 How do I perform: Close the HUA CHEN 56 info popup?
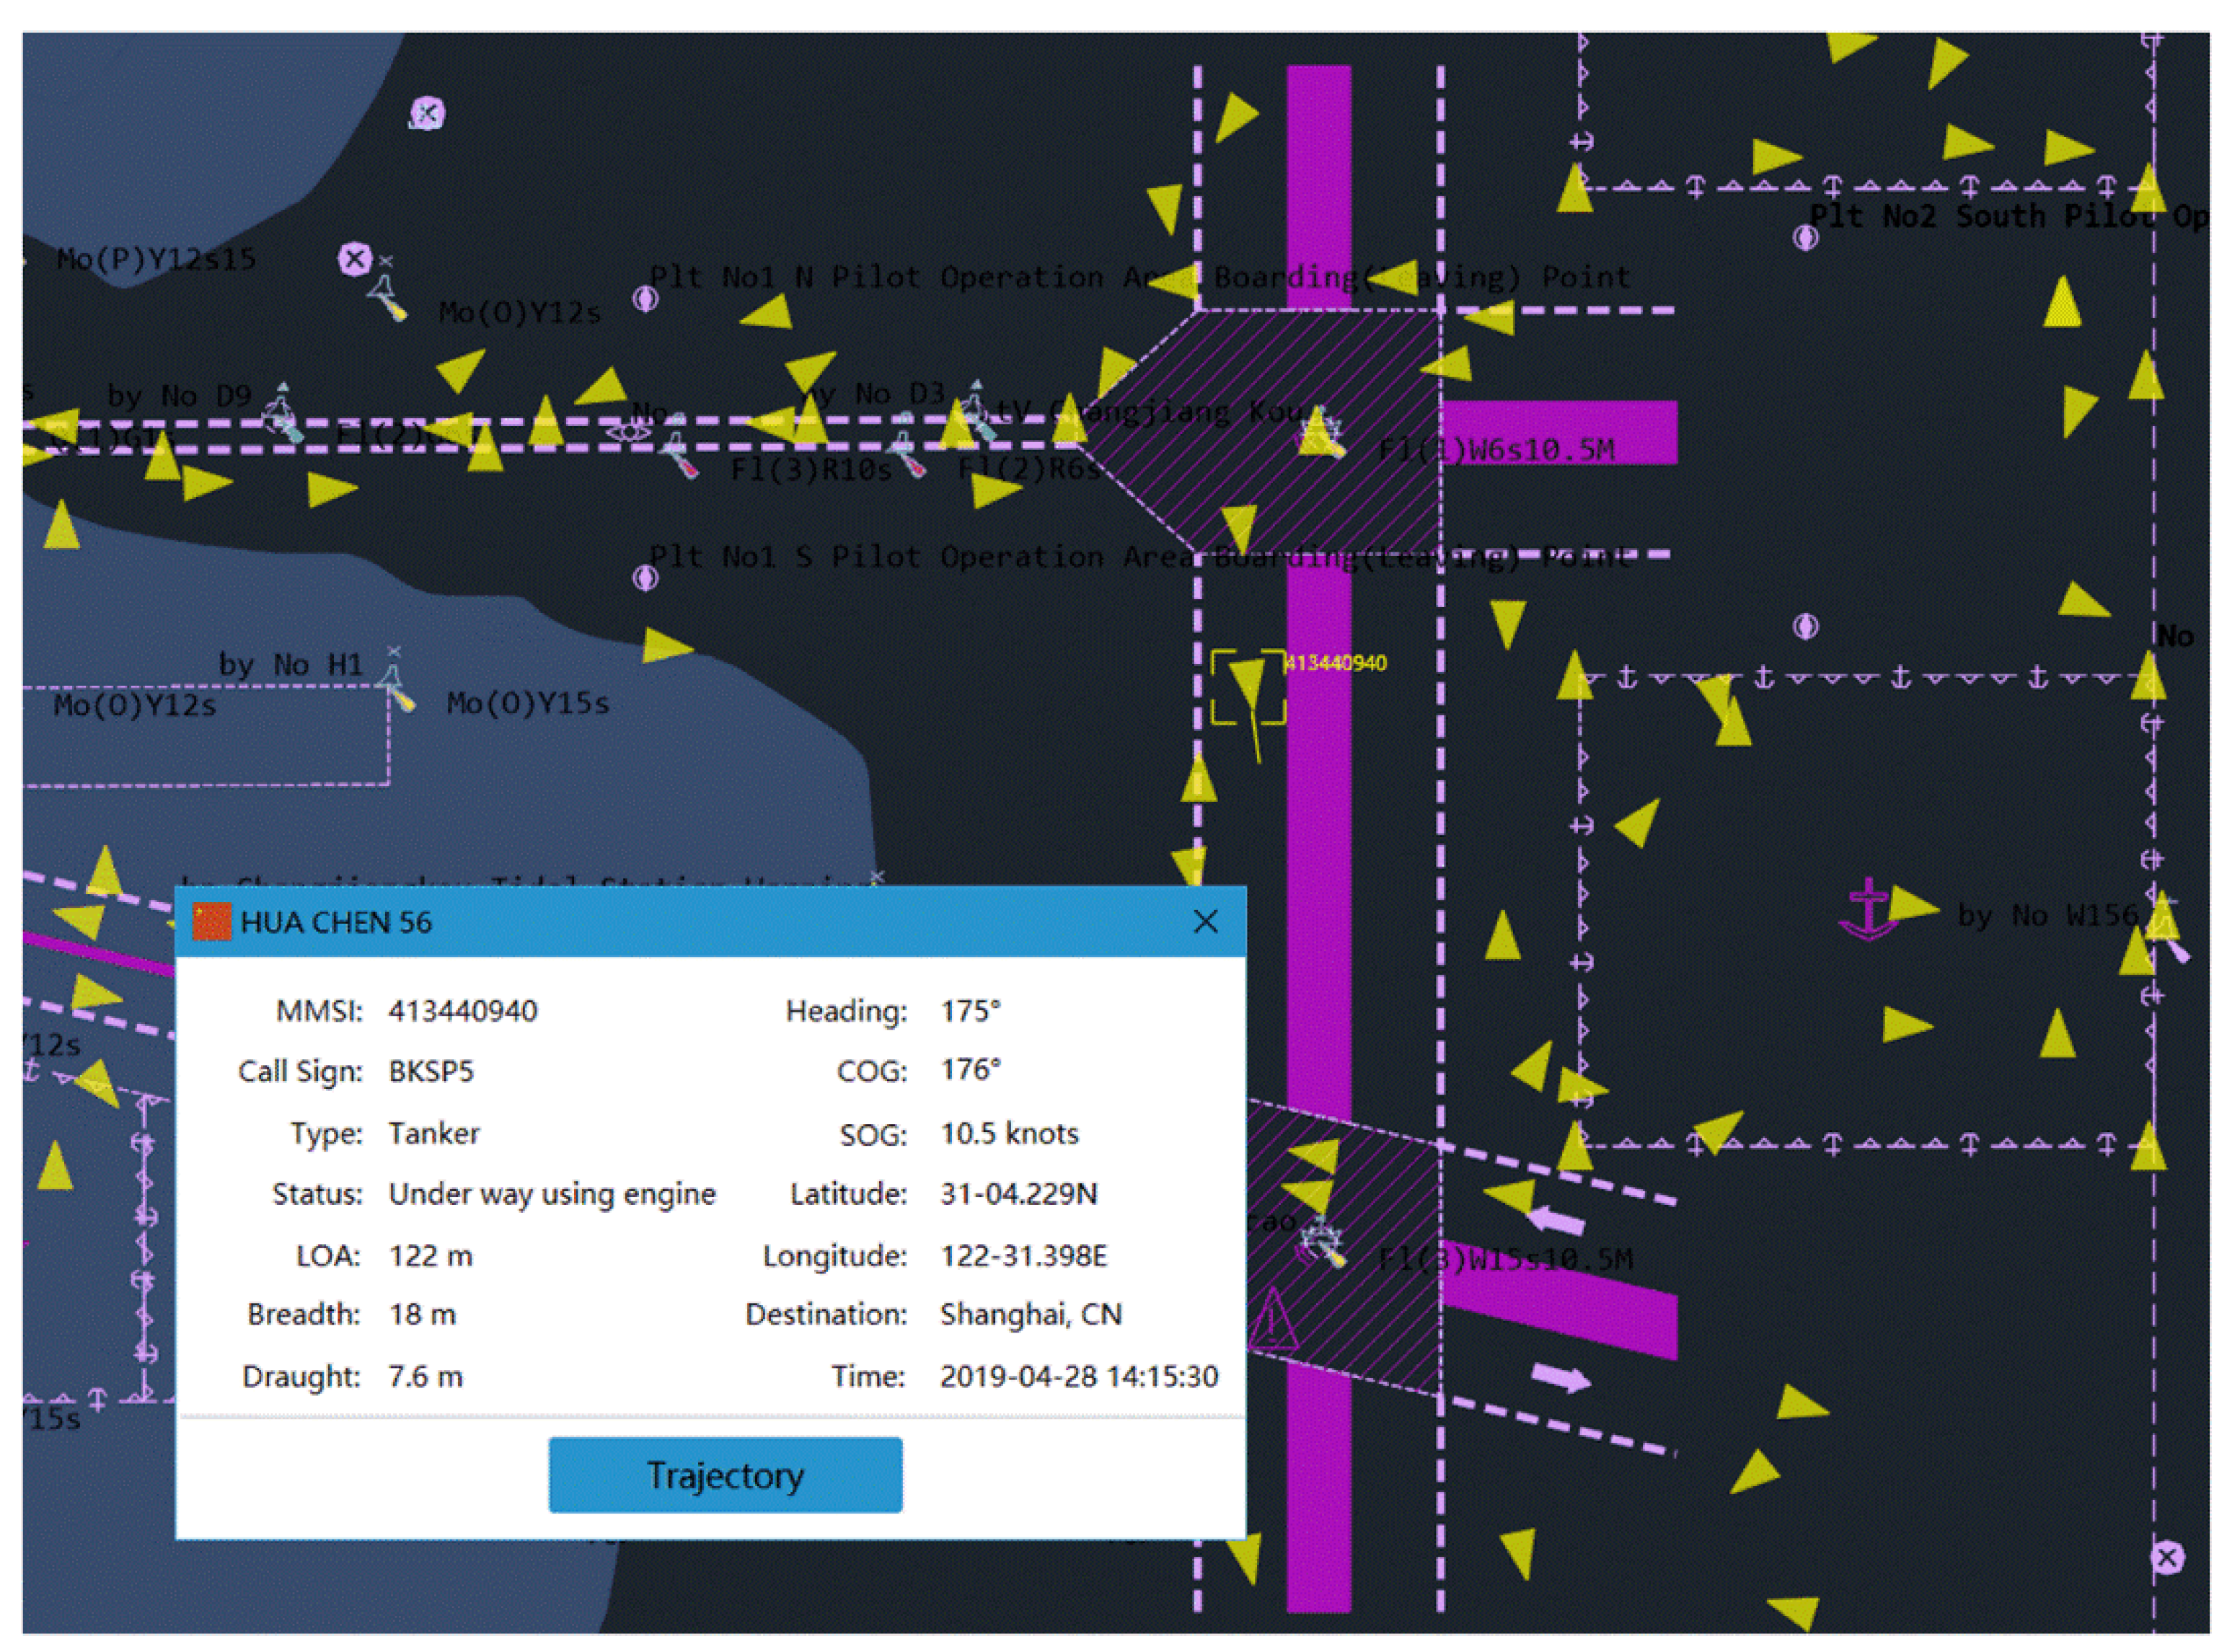pos(1205,921)
